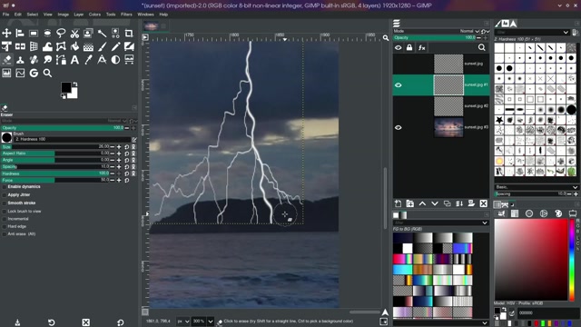581x327 pixels.
Task: Select the Rectangle Select tool
Action: pyautogui.click(x=34, y=34)
